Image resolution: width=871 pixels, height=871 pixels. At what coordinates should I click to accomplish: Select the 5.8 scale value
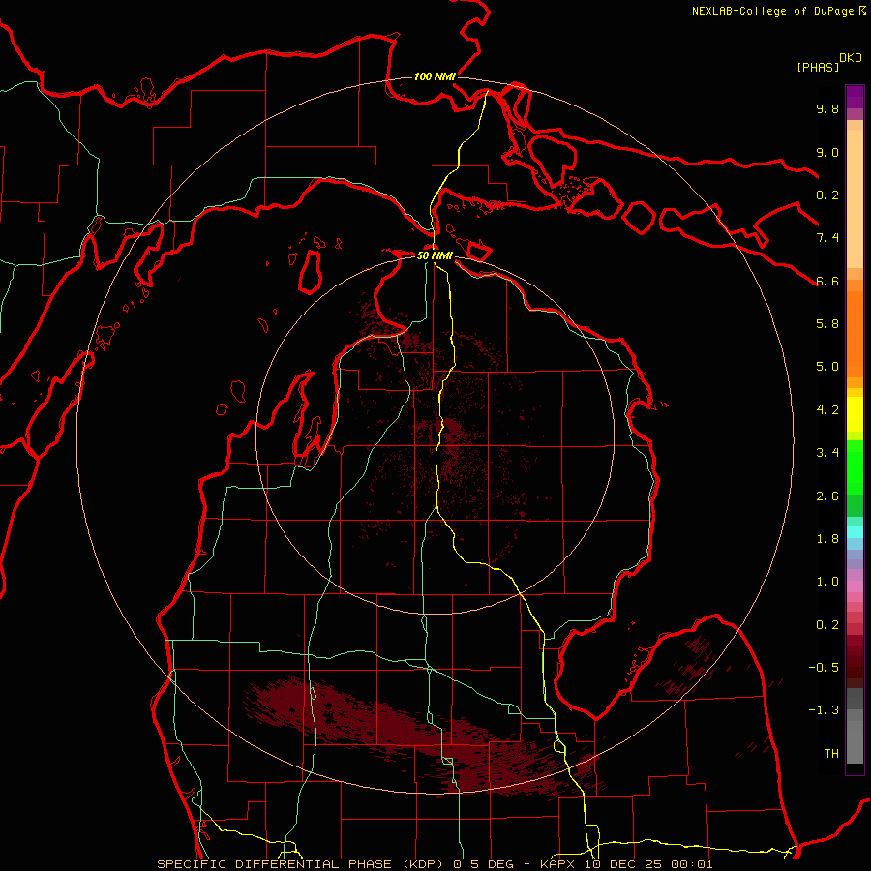click(x=827, y=324)
